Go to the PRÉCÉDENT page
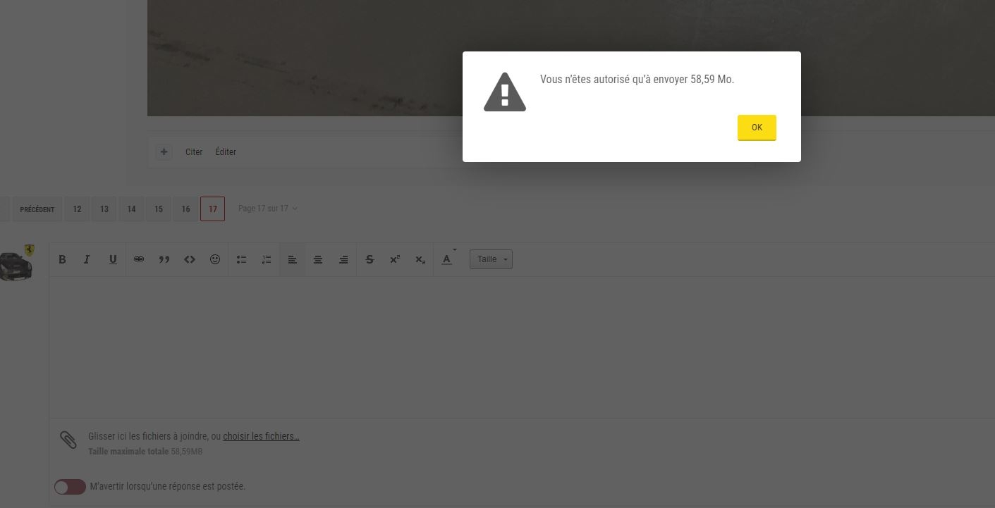The height and width of the screenshot is (508, 995). pyautogui.click(x=37, y=209)
